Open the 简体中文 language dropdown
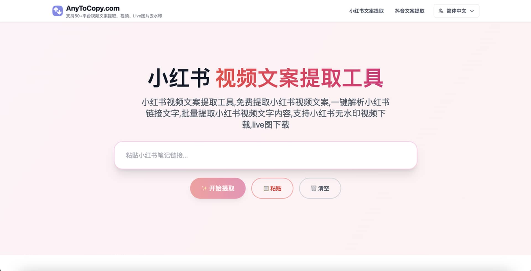 pos(456,11)
